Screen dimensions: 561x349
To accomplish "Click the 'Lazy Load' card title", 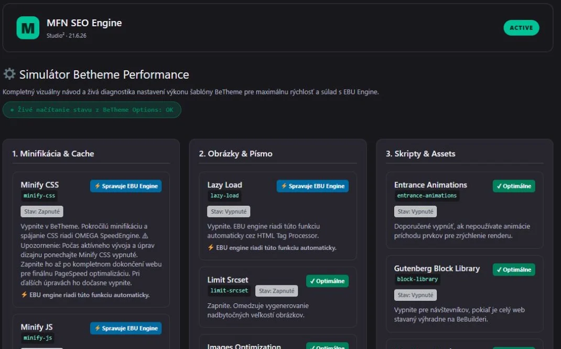I will pyautogui.click(x=225, y=185).
